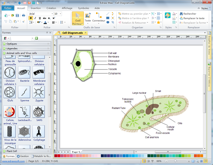Select the SARS virus shape
The height and width of the screenshot is (165, 213).
tap(39, 112)
